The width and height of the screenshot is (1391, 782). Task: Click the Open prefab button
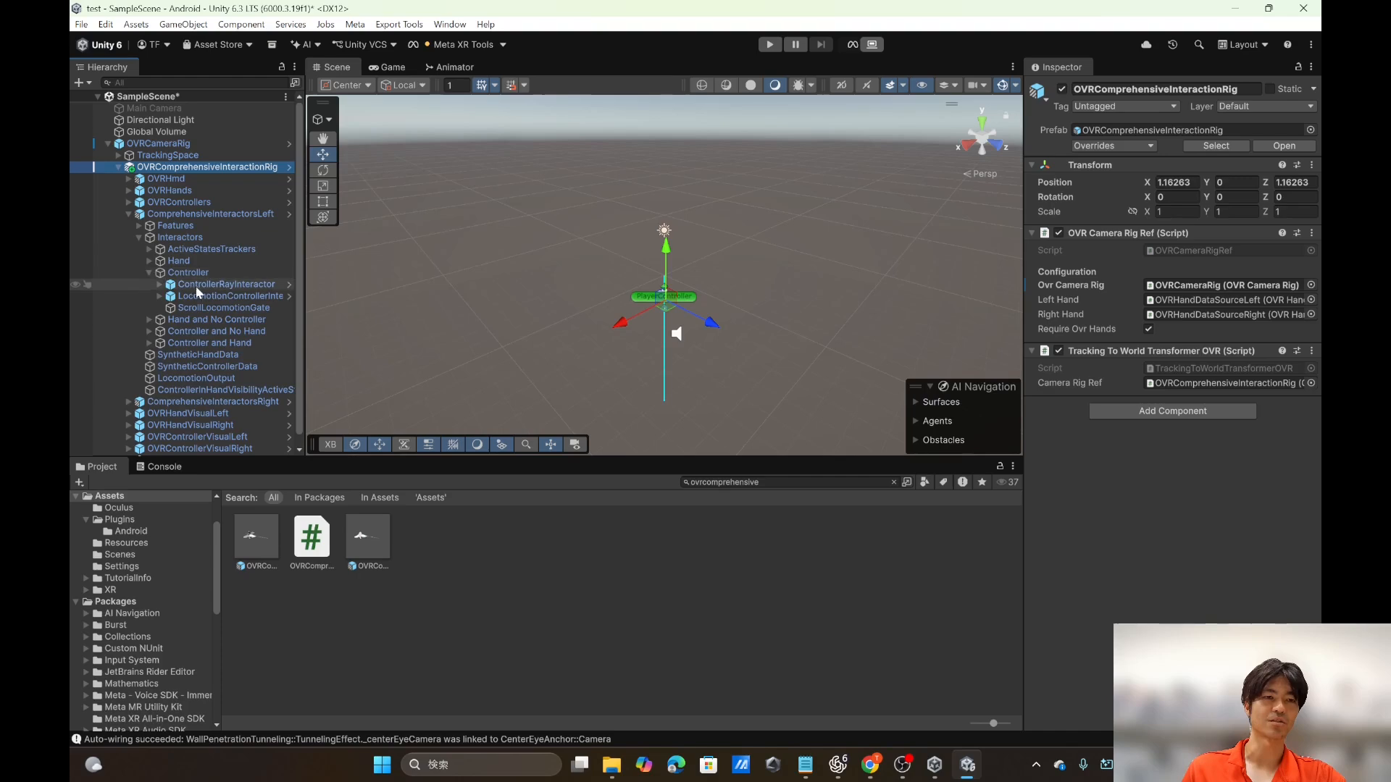pos(1284,146)
